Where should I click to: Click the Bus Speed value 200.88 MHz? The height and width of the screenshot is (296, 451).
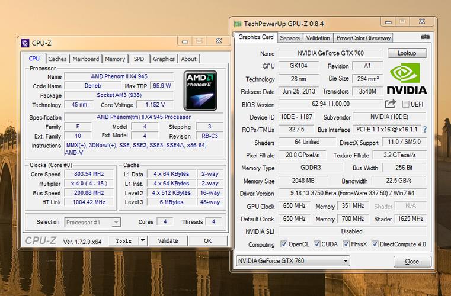89,193
